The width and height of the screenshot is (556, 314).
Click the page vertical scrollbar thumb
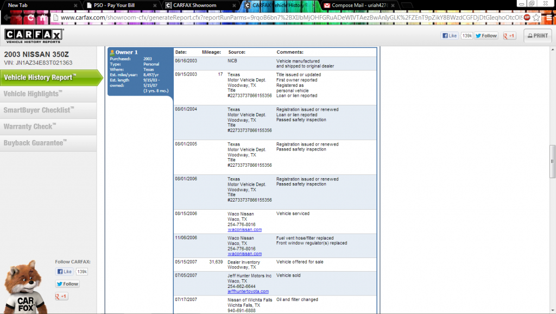pos(552,161)
